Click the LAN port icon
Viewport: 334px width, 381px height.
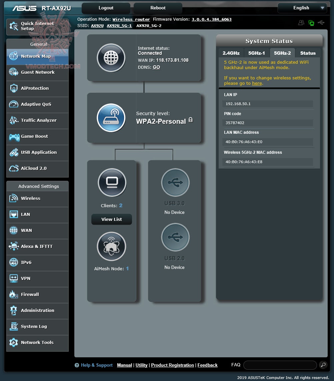(x=14, y=214)
